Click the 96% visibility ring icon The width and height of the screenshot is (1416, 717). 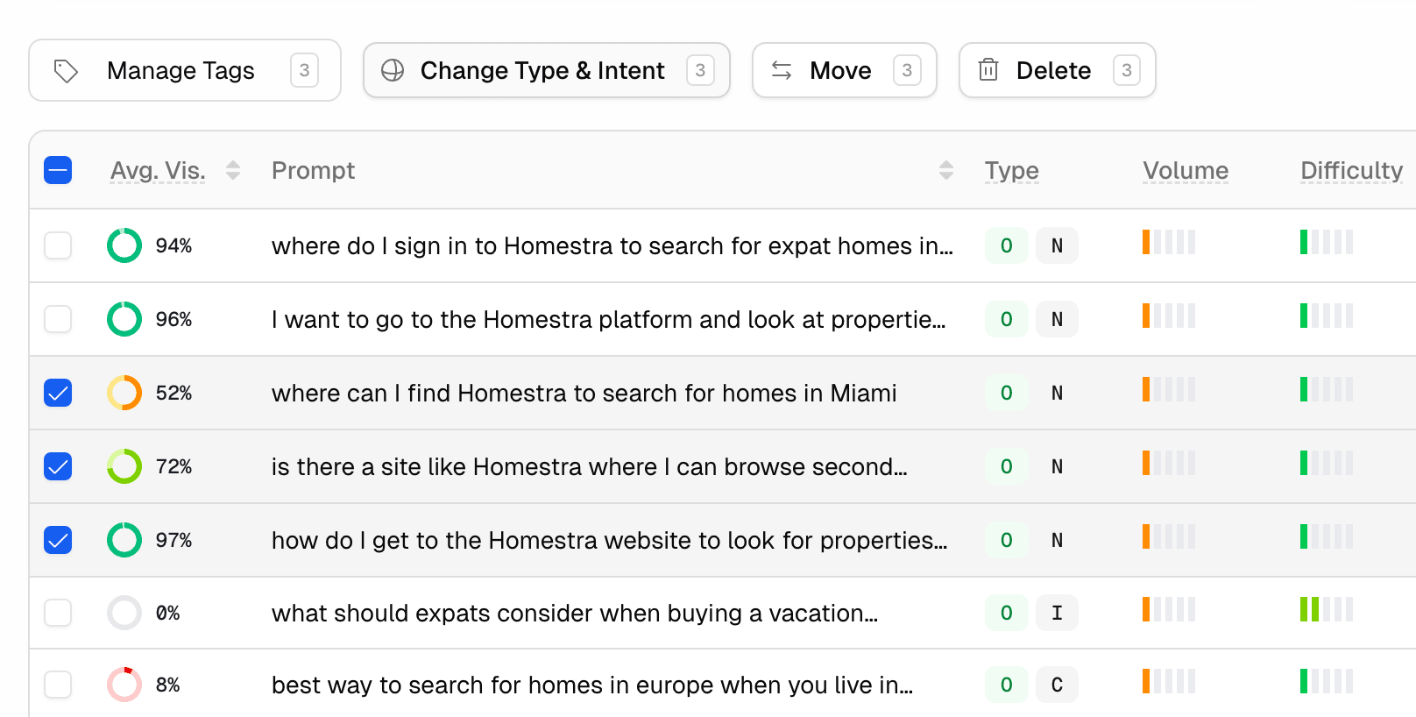[x=124, y=319]
